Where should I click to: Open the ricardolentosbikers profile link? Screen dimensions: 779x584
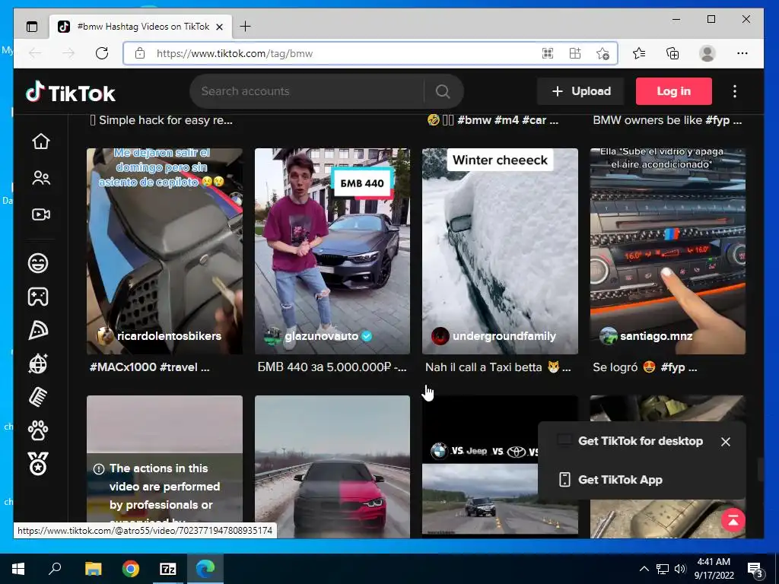coord(169,336)
